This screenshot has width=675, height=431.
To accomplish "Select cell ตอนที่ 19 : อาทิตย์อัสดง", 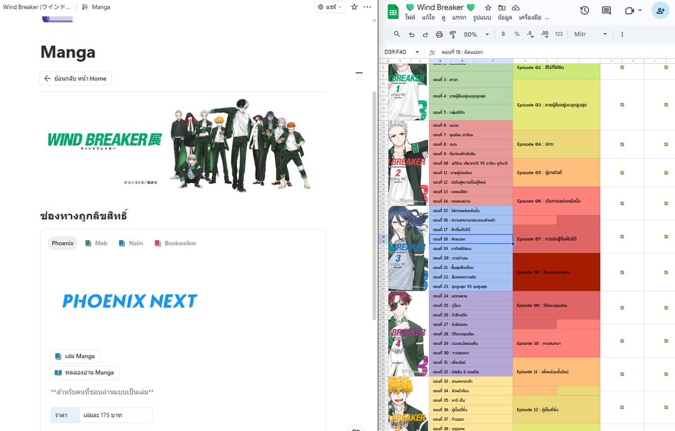I will click(471, 248).
